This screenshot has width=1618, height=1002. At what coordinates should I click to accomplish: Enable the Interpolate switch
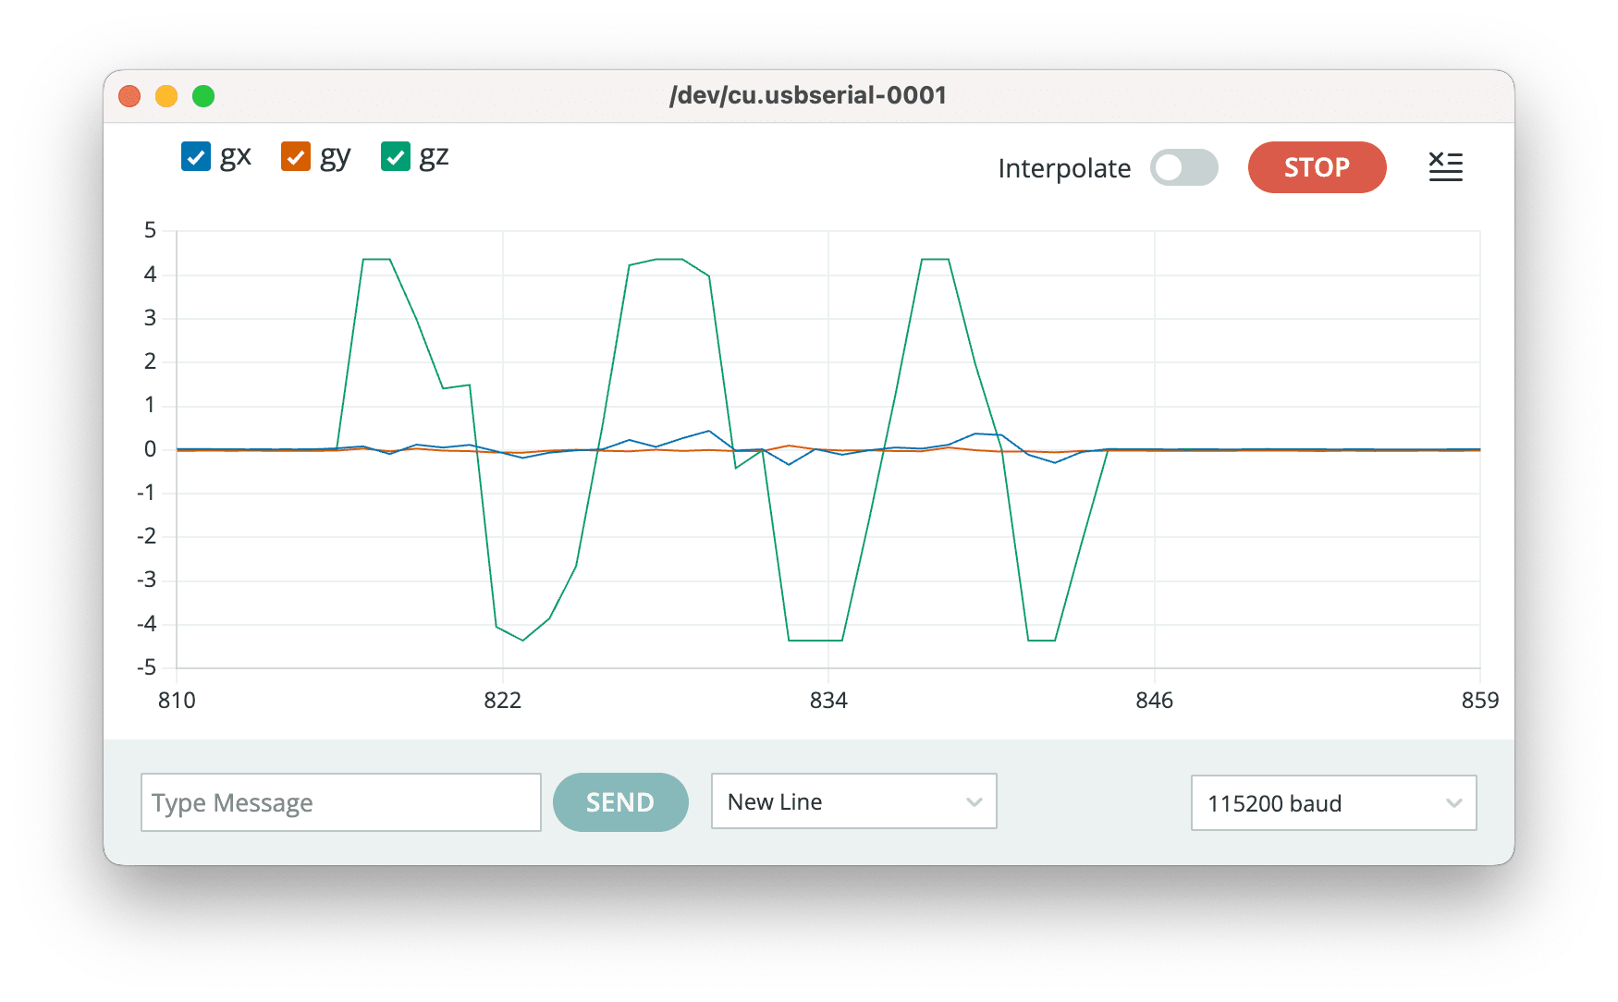[x=1183, y=167]
